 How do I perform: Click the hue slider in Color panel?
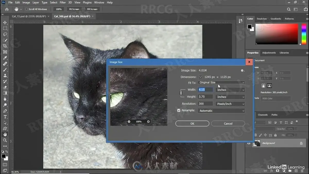304,34
